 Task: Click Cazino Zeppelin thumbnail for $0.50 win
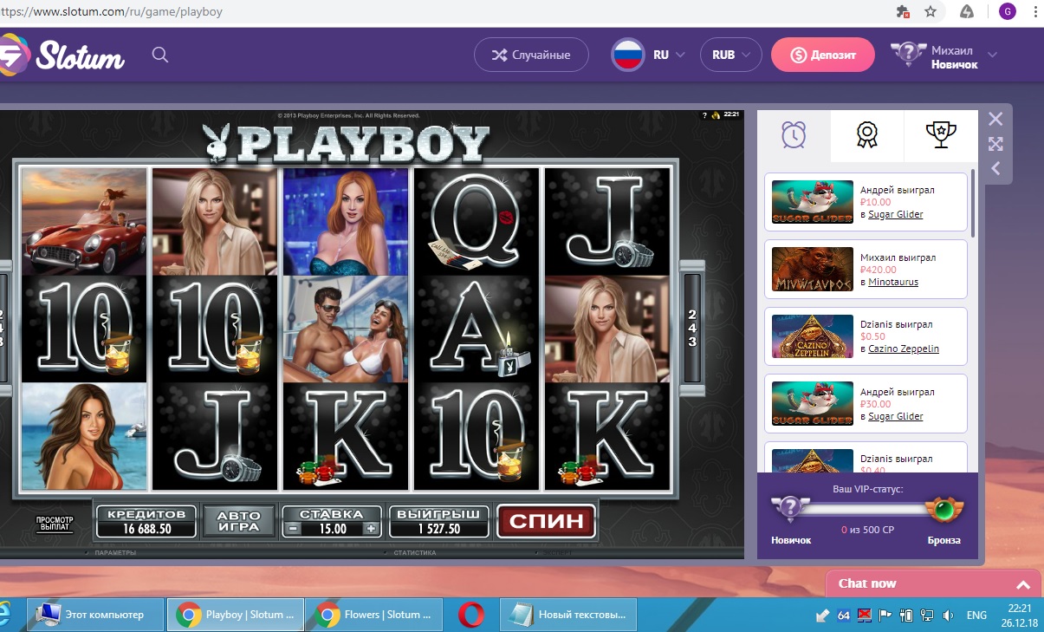811,337
